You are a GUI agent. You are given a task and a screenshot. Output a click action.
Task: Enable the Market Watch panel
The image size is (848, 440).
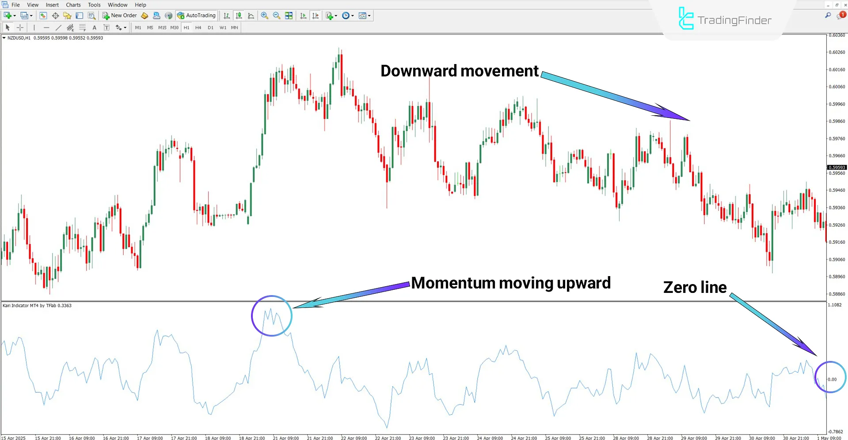click(x=43, y=15)
